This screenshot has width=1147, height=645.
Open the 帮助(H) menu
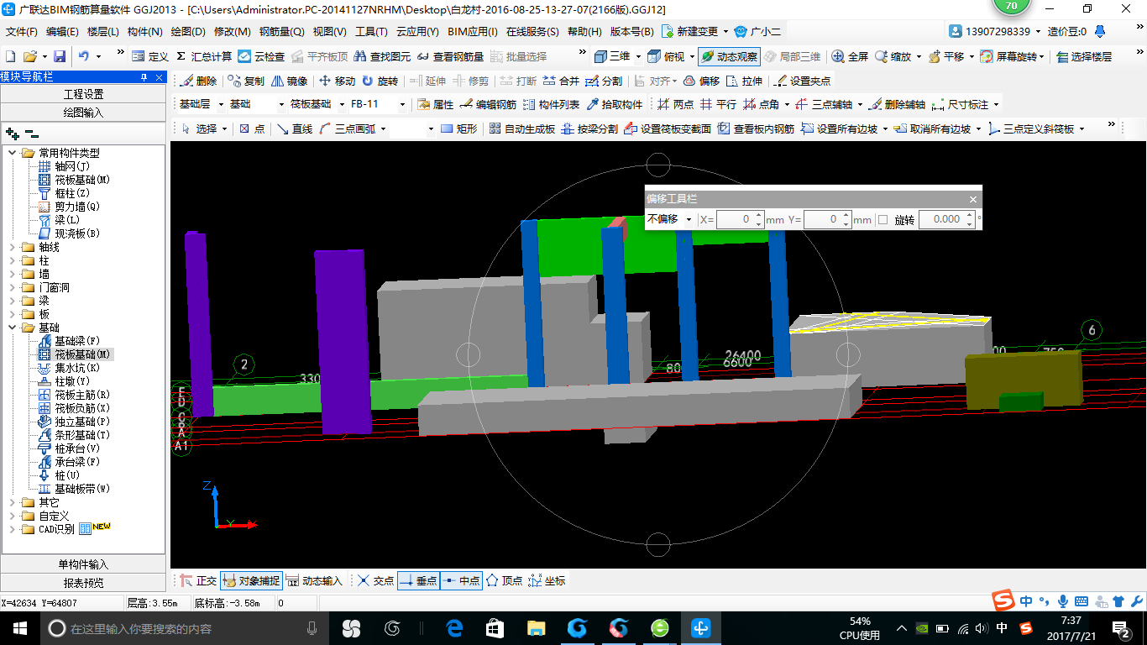point(584,32)
